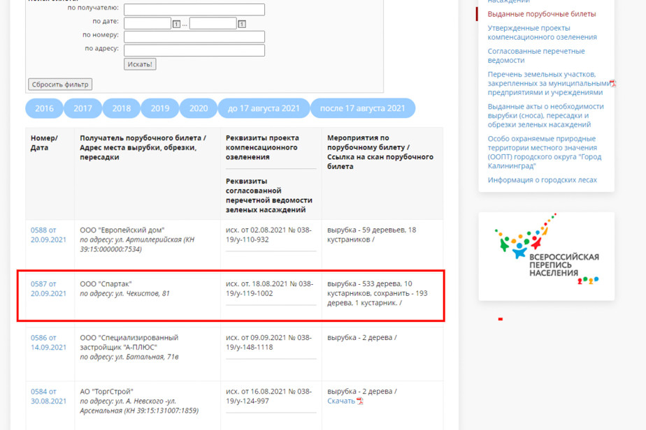The image size is (646, 430).
Task: Open calendar picker for end date
Action: [242, 24]
